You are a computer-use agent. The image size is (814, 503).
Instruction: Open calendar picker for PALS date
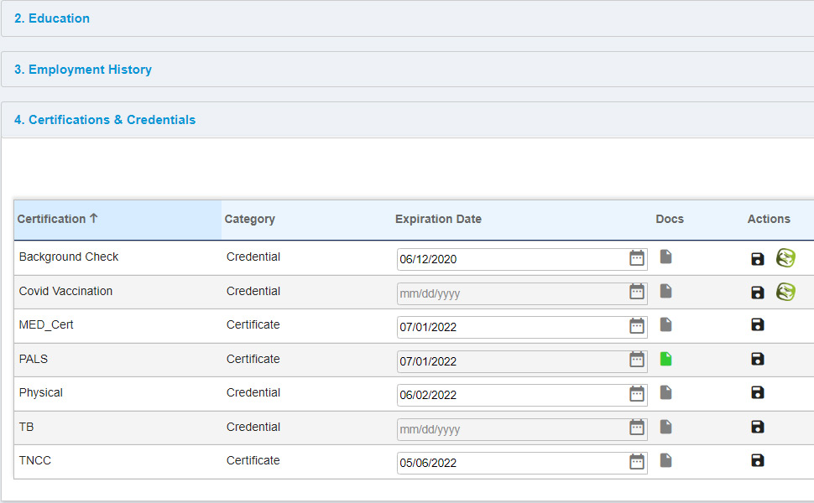(636, 360)
